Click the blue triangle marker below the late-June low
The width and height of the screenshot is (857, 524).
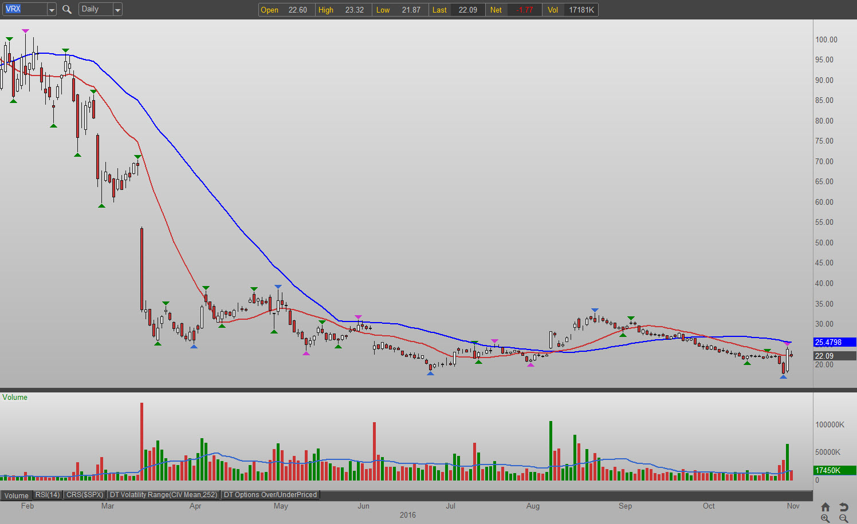pos(430,373)
